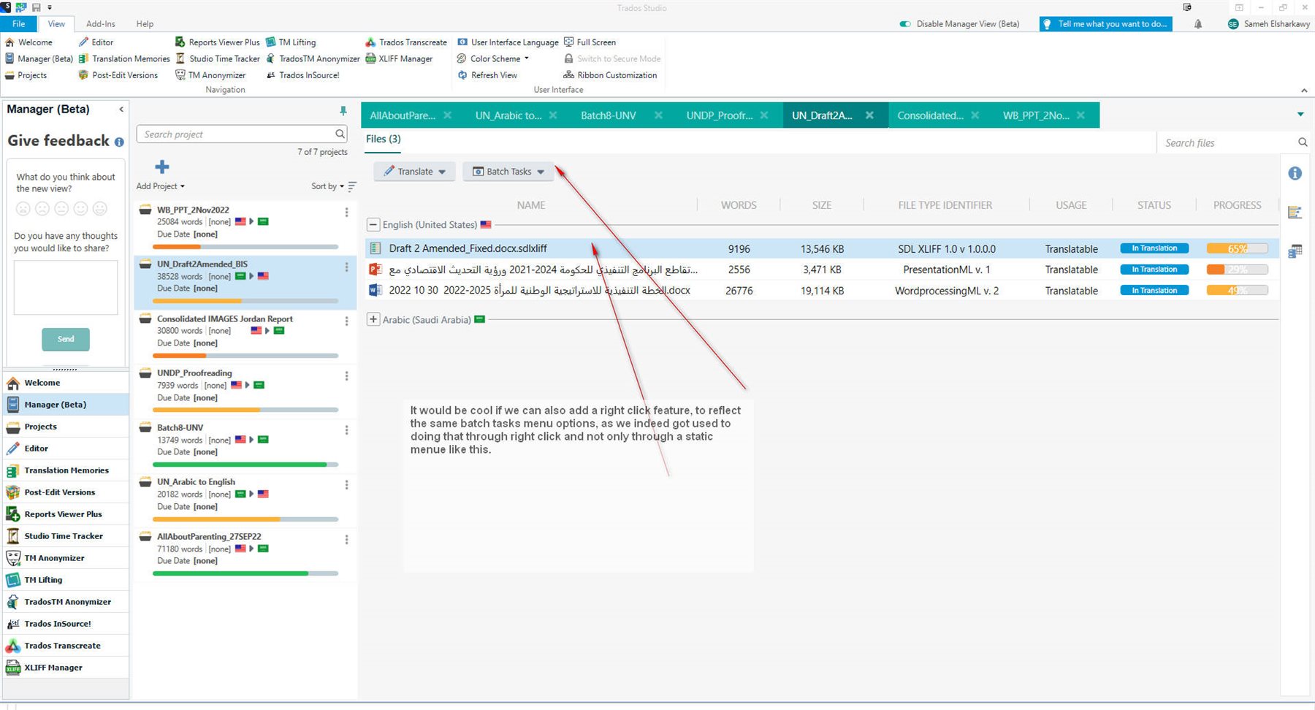Click the give feedback info icon
1315x710 pixels.
(x=119, y=142)
